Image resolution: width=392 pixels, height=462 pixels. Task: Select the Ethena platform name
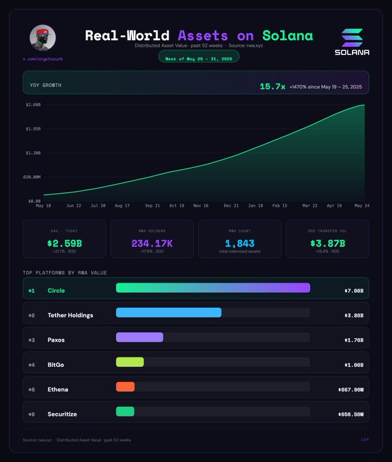(58, 389)
